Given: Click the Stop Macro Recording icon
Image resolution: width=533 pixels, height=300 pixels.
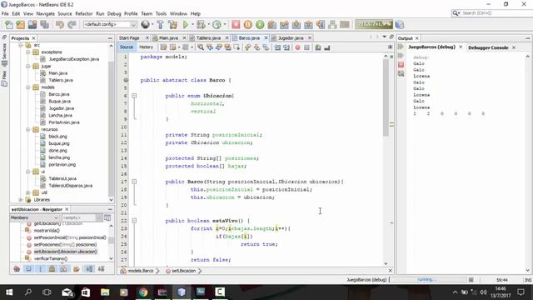Looking at the screenshot, I should click(306, 47).
